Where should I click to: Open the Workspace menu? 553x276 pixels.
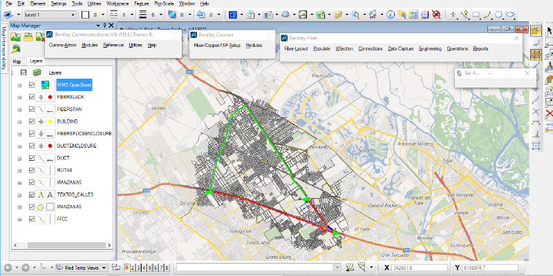[x=118, y=3]
